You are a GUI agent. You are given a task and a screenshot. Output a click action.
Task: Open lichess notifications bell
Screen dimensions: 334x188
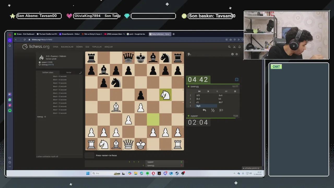coord(240,47)
